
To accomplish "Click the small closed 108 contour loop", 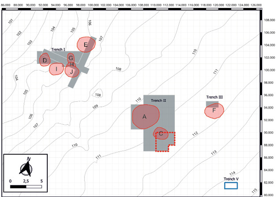I will coord(98,94).
